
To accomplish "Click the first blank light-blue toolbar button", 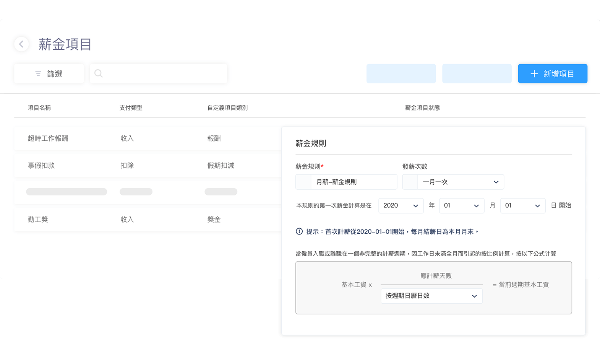I will (401, 73).
